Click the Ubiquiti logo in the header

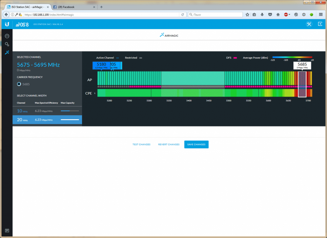click(x=7, y=24)
